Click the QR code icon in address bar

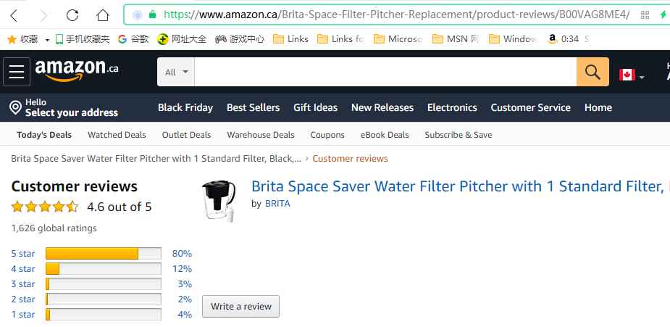tap(645, 15)
